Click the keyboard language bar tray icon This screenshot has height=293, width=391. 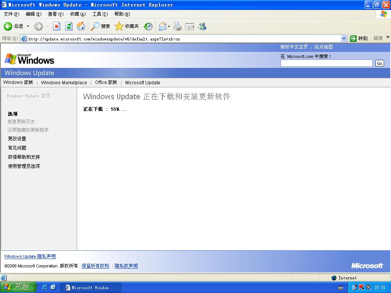[x=340, y=288]
